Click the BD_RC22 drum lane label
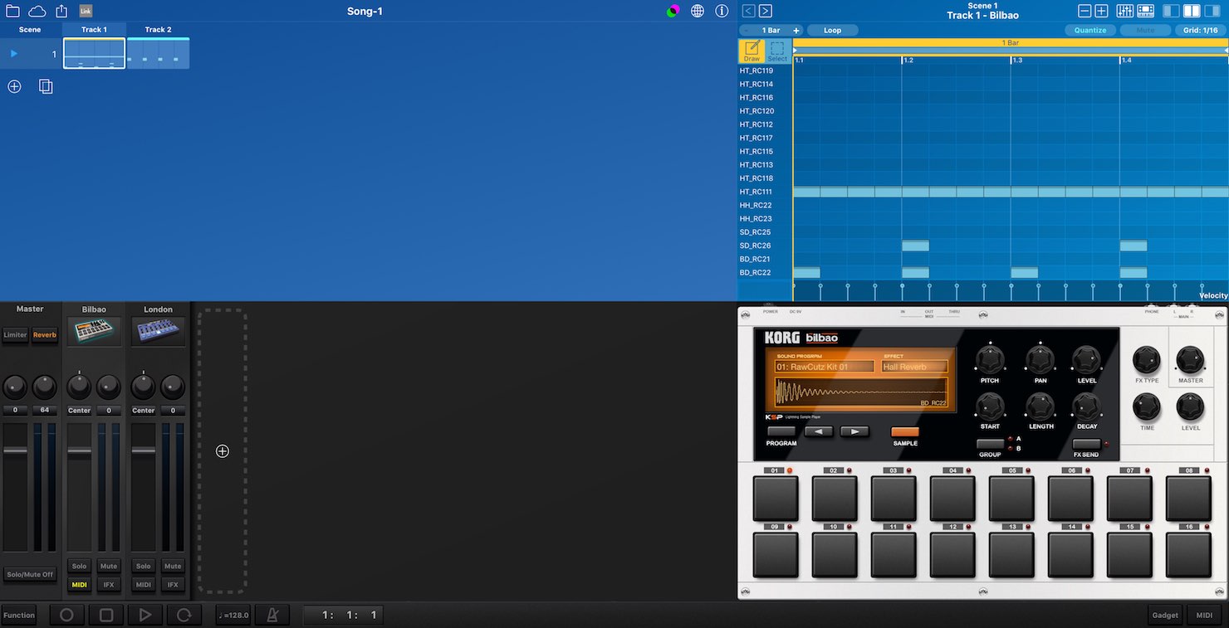Image resolution: width=1229 pixels, height=628 pixels. point(756,272)
